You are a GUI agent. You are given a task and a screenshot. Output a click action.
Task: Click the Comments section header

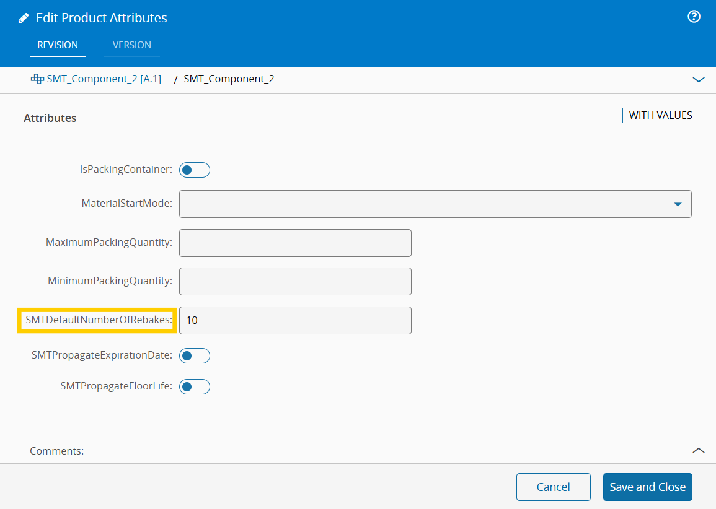pyautogui.click(x=57, y=451)
